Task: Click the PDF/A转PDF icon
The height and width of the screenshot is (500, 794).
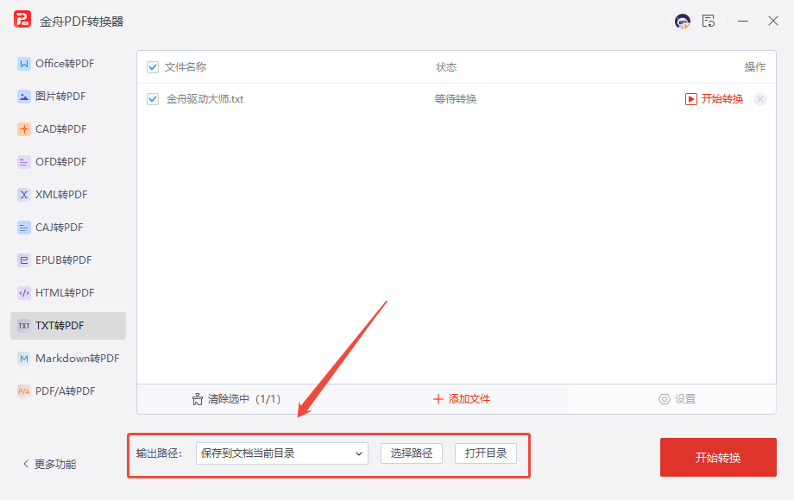Action: [x=24, y=391]
